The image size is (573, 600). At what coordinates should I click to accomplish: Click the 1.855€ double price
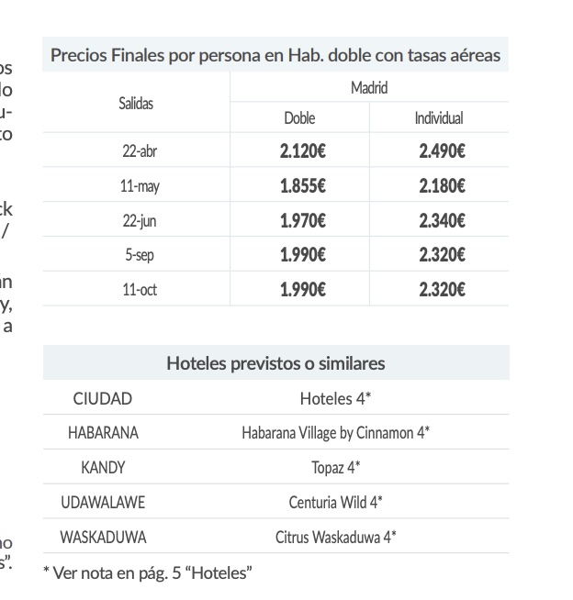click(x=302, y=186)
